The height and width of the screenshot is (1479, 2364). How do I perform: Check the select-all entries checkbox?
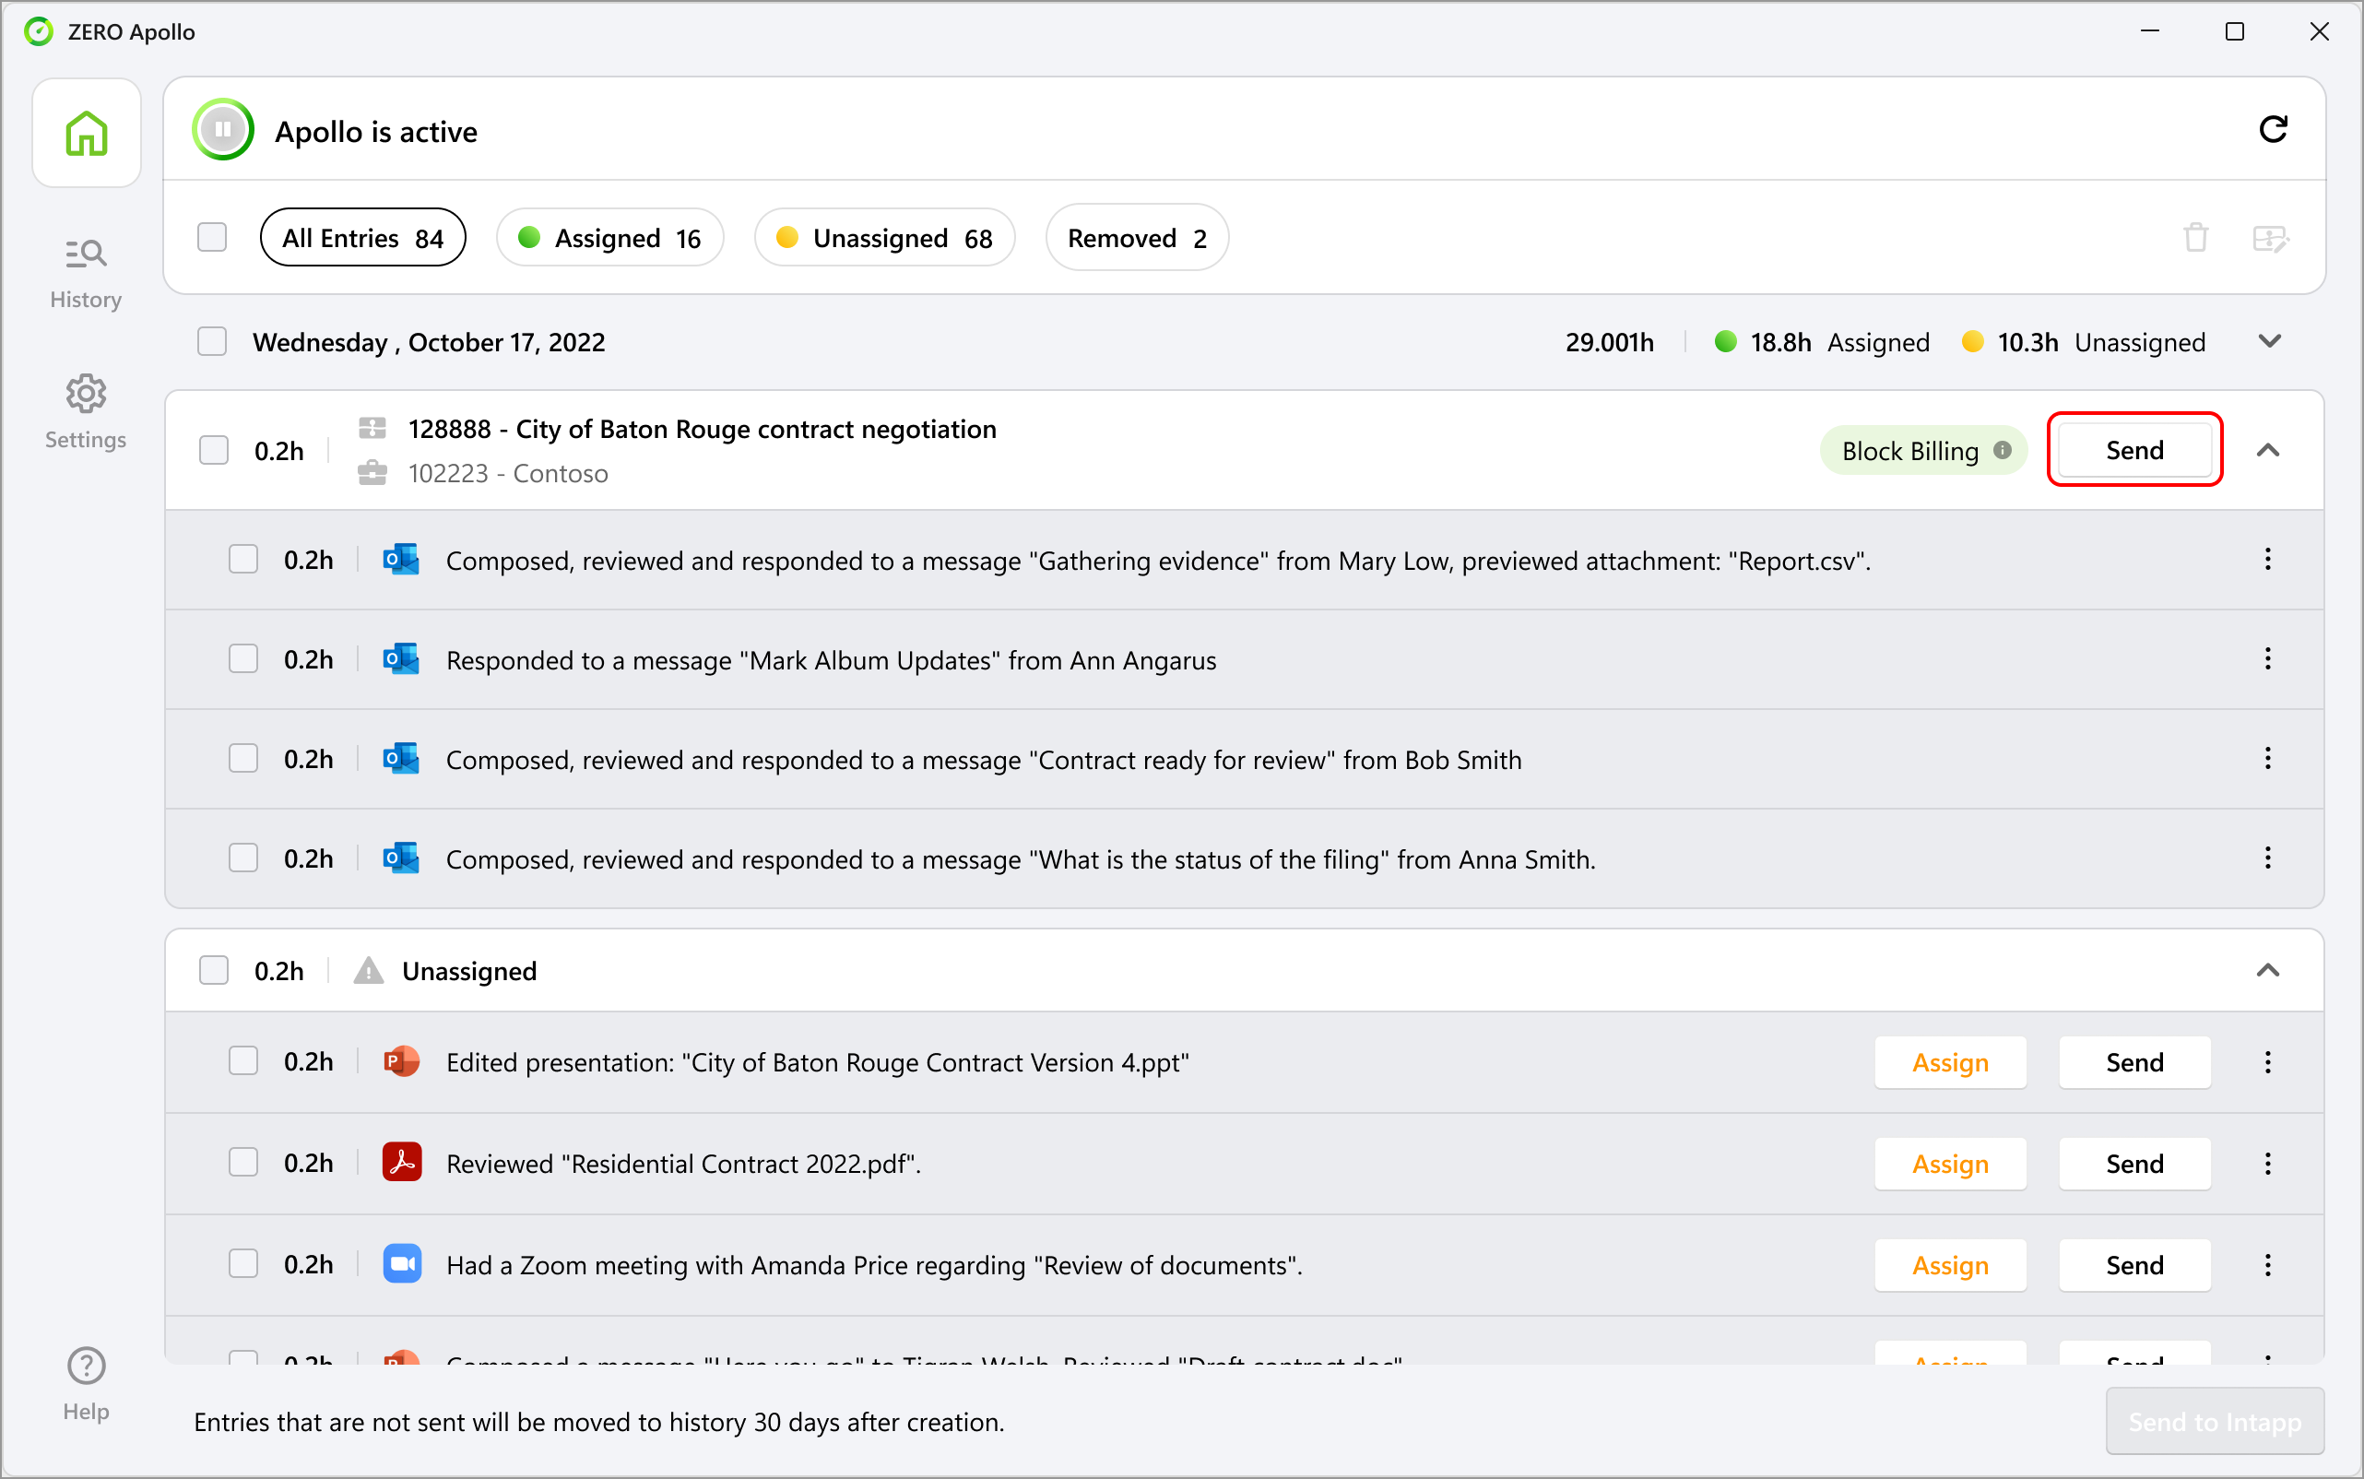[x=211, y=237]
